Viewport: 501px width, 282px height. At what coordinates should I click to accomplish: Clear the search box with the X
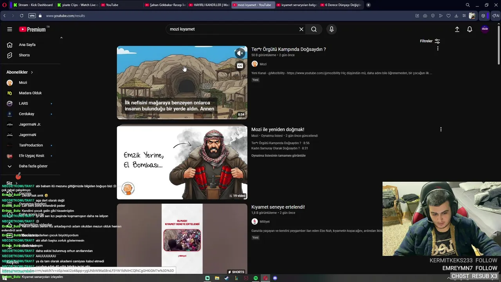(x=301, y=29)
